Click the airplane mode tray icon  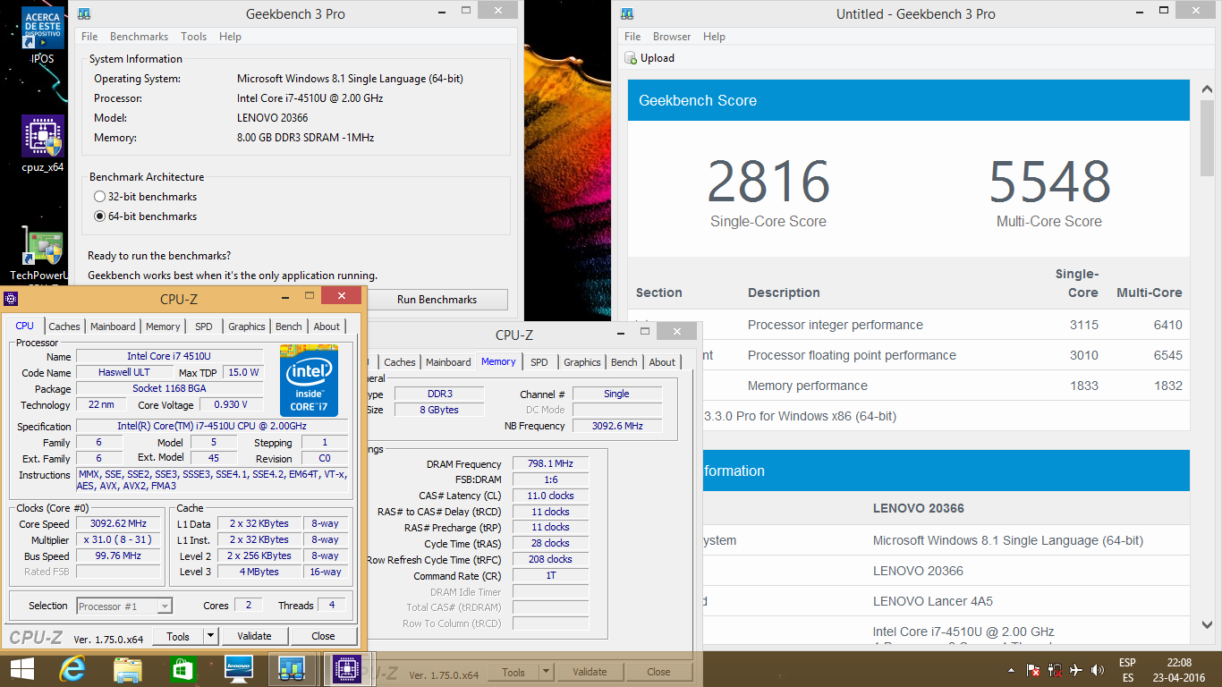(1076, 670)
